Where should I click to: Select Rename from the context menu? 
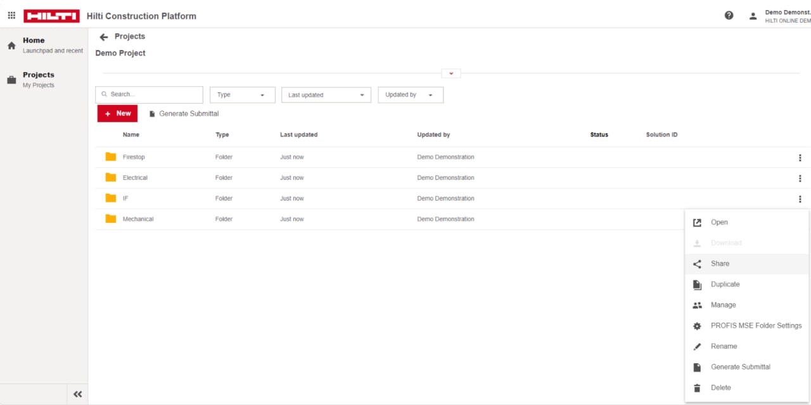[x=724, y=346]
